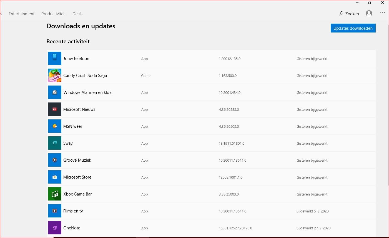Select the Candy Crush Soda Saga name

click(x=85, y=76)
